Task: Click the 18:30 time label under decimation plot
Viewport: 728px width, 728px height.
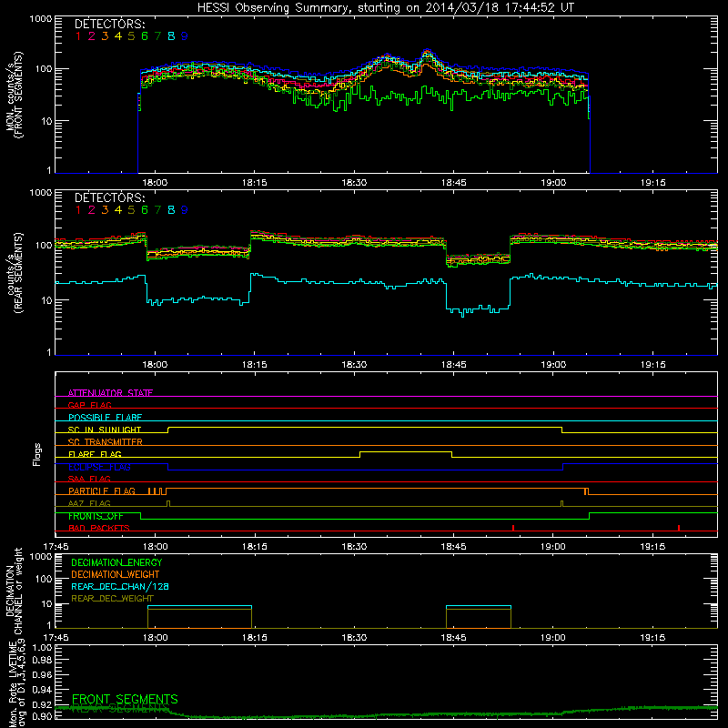Action: 354,638
